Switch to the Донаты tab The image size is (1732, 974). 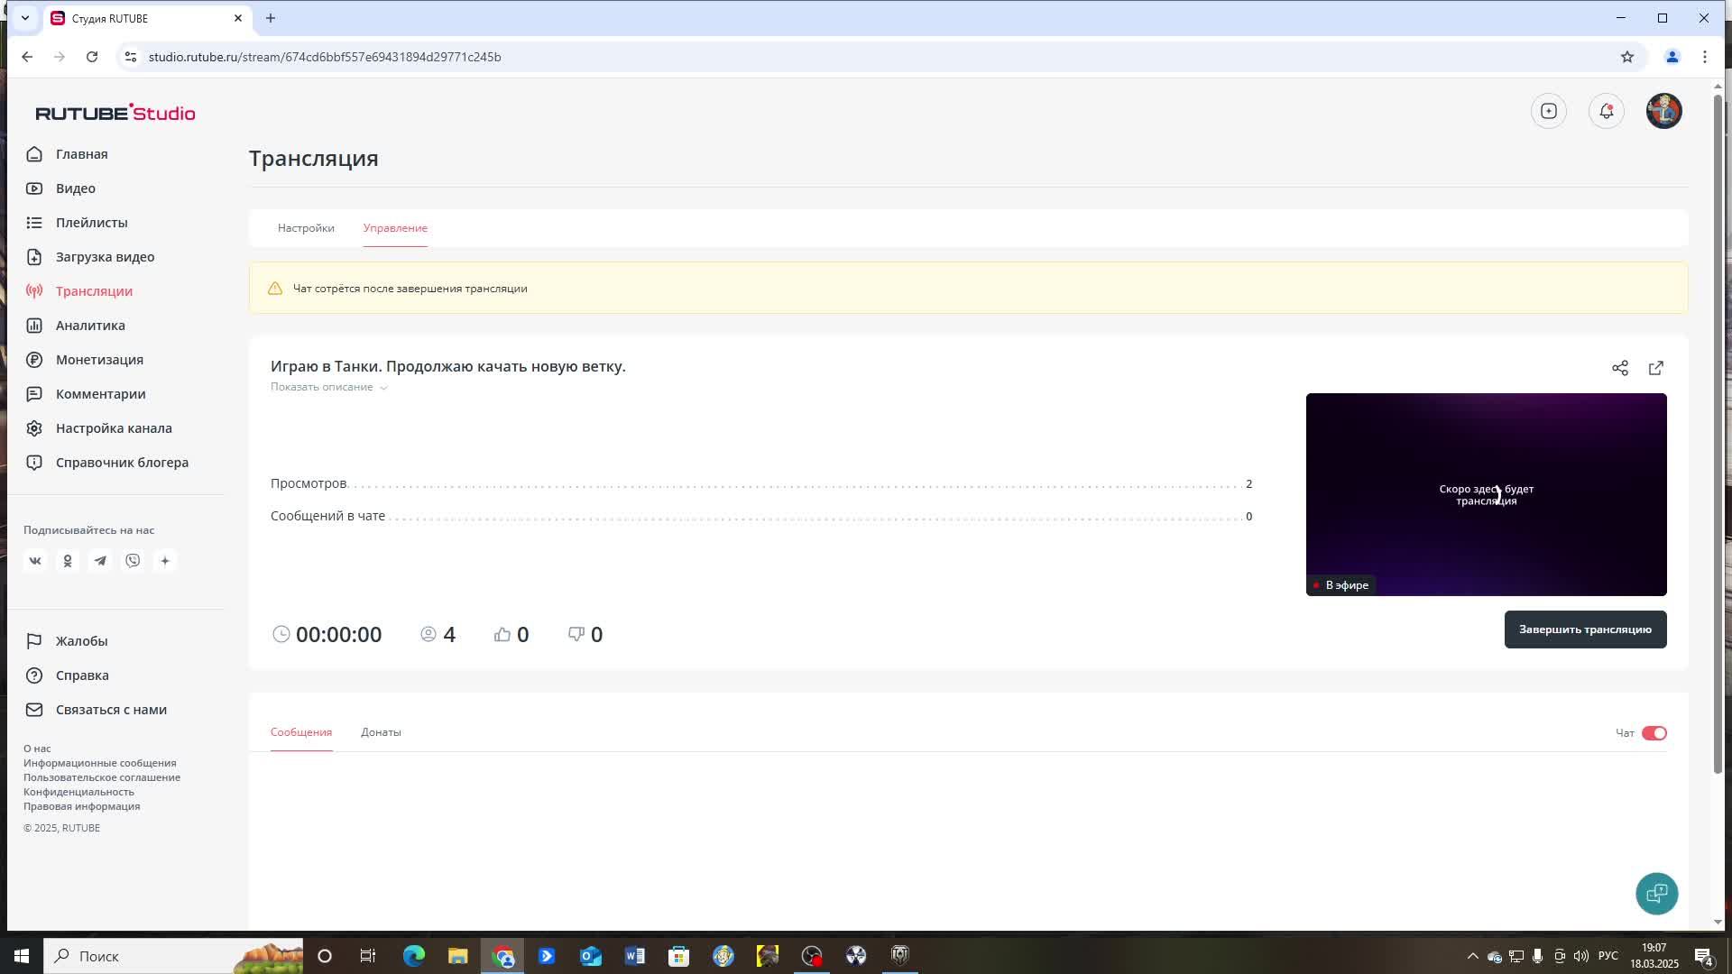pyautogui.click(x=381, y=732)
